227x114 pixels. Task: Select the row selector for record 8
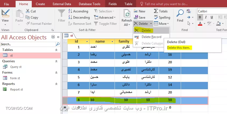[65, 101]
